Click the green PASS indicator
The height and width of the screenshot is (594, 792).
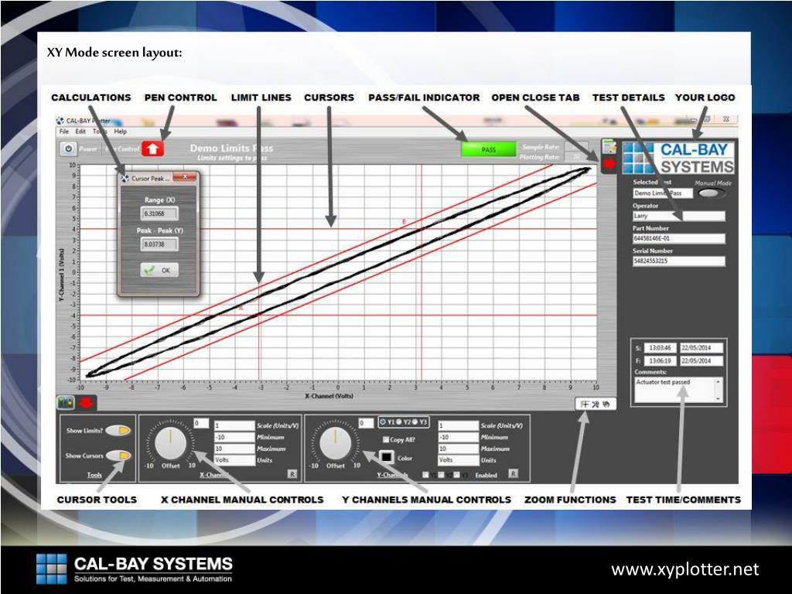coord(489,149)
